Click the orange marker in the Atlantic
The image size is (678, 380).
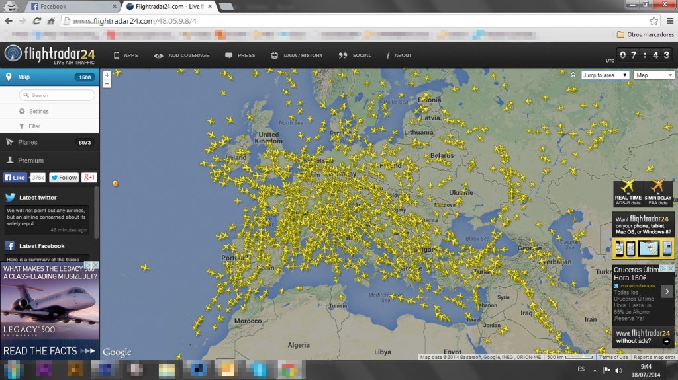116,183
